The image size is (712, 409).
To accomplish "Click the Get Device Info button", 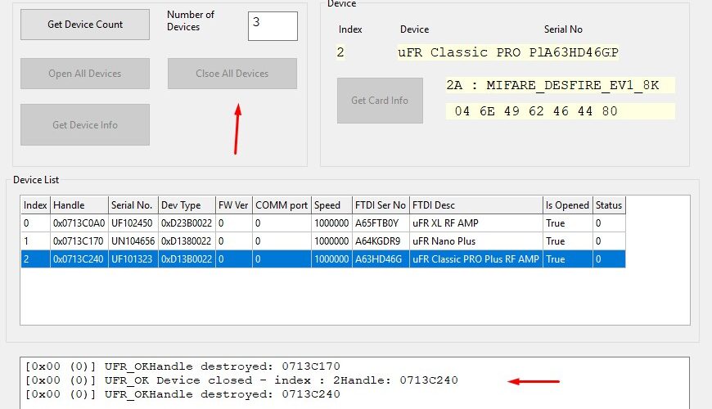I will 85,125.
